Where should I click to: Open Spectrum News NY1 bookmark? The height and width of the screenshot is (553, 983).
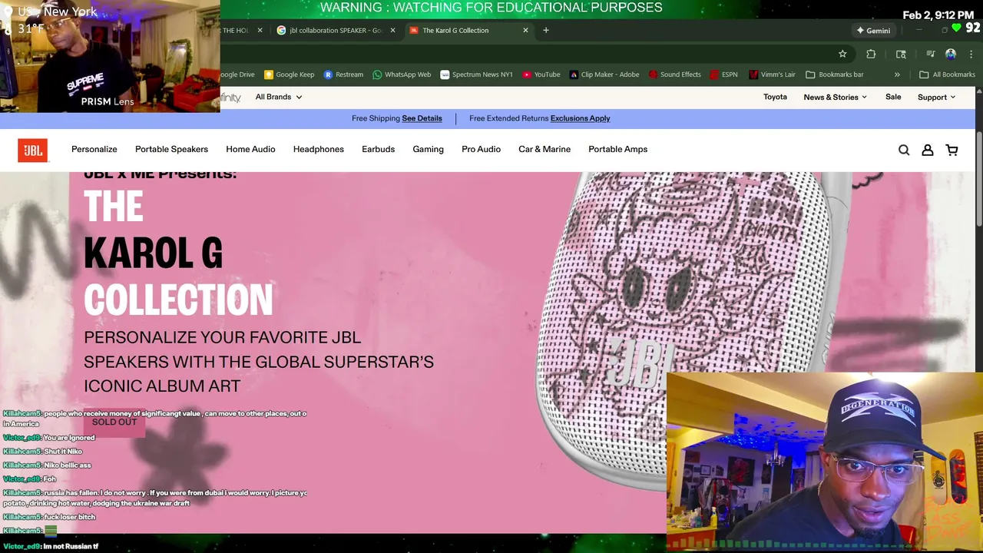(476, 75)
